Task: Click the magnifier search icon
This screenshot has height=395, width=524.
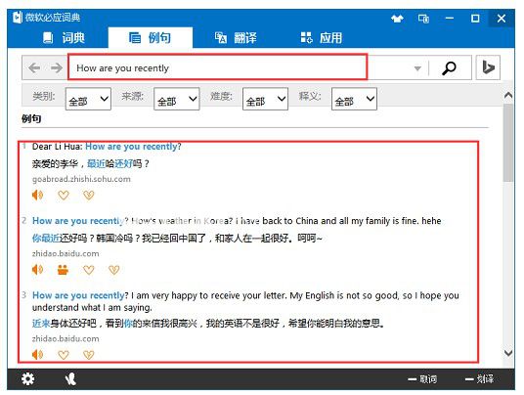Action: [x=449, y=68]
